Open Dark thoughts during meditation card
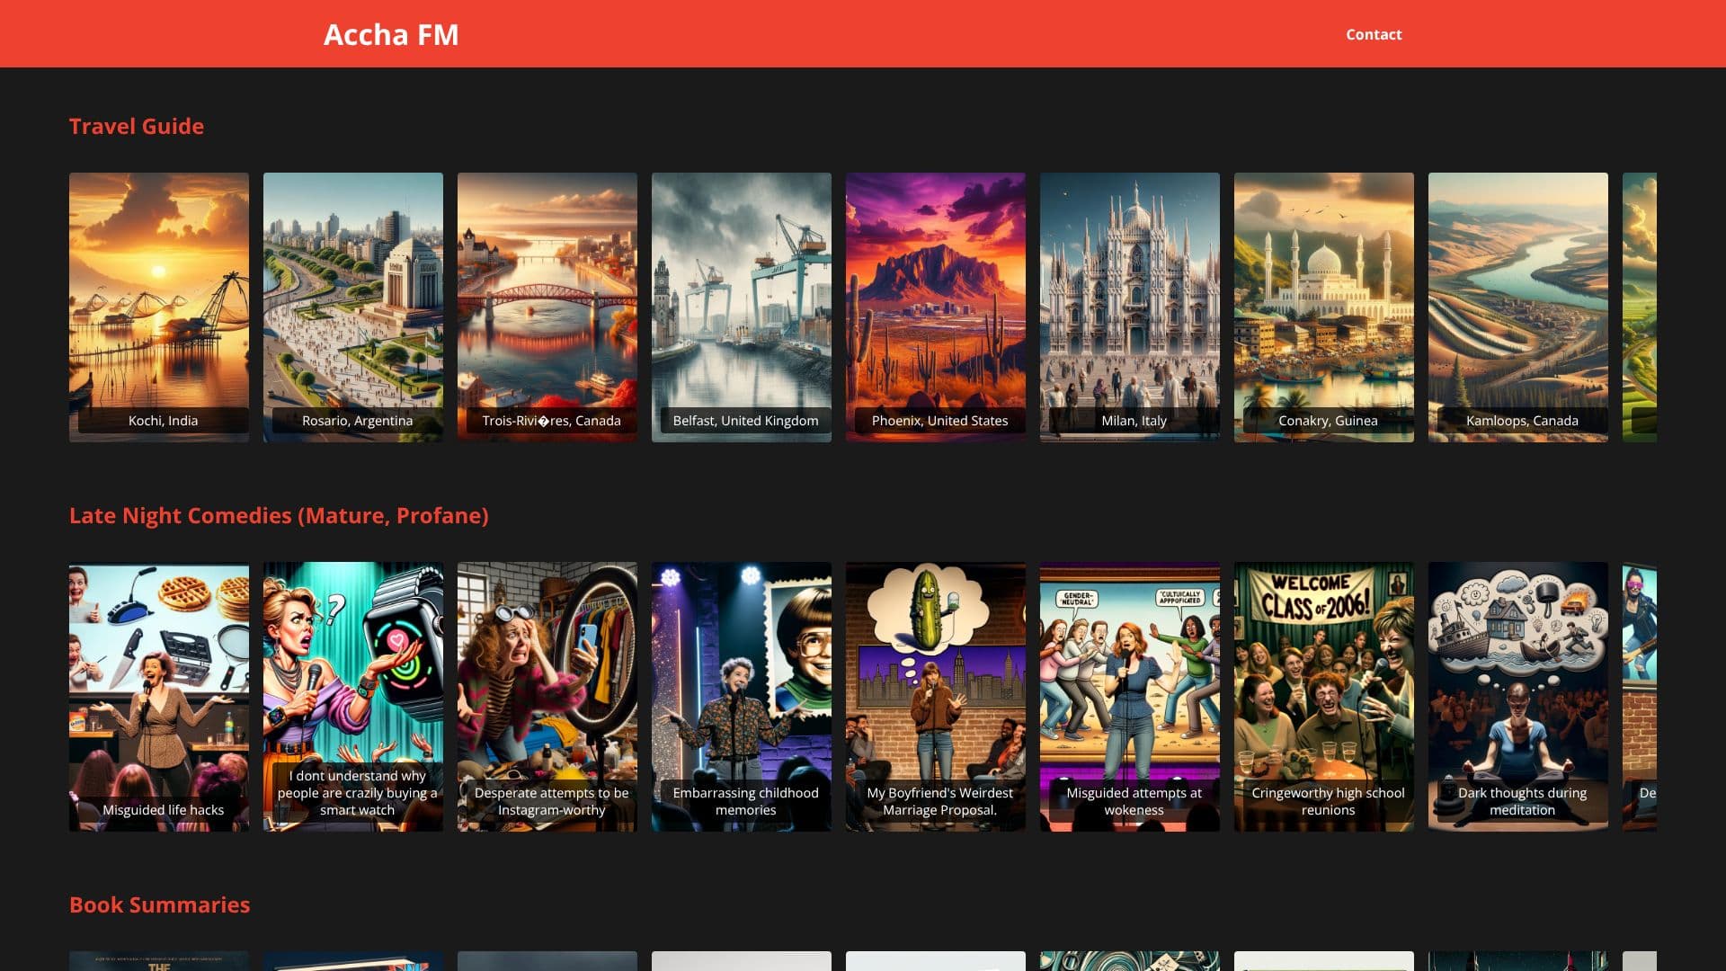The width and height of the screenshot is (1726, 971). pyautogui.click(x=1518, y=697)
